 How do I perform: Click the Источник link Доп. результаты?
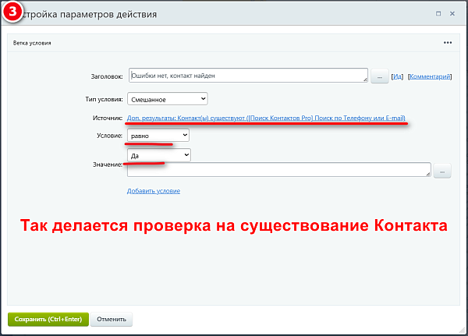click(266, 118)
